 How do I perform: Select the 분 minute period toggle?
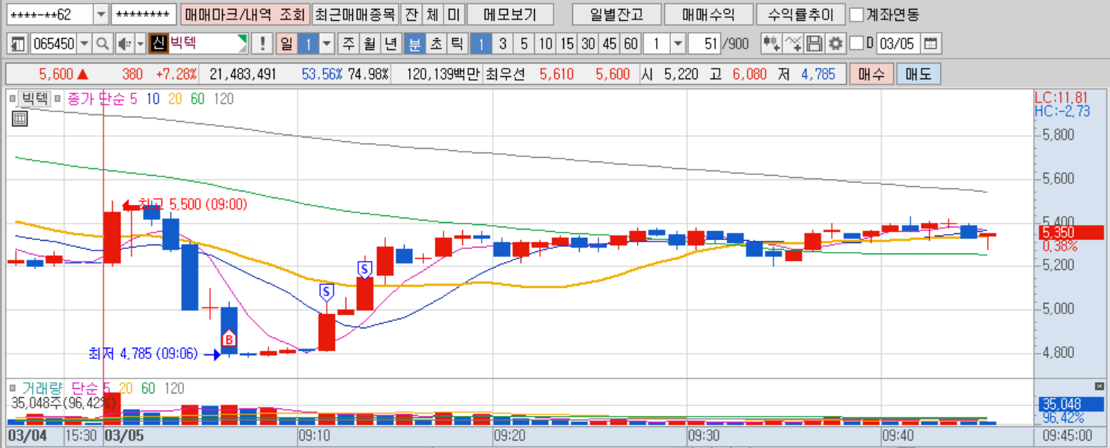click(414, 44)
